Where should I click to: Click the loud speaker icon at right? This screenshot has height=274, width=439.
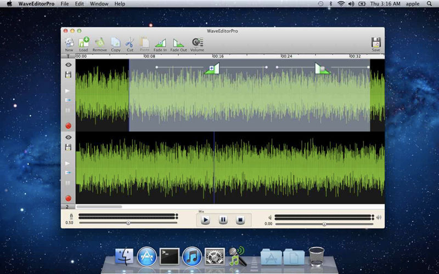click(x=379, y=217)
